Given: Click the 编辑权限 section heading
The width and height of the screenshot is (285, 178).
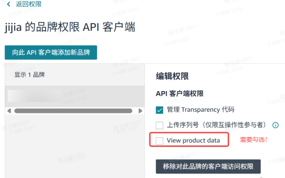Looking at the screenshot, I should [x=172, y=76].
